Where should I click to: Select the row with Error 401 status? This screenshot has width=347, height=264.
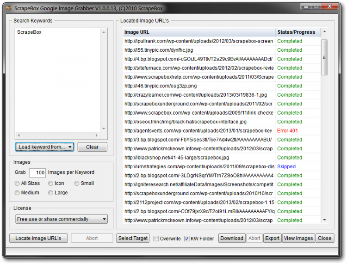[x=199, y=131]
